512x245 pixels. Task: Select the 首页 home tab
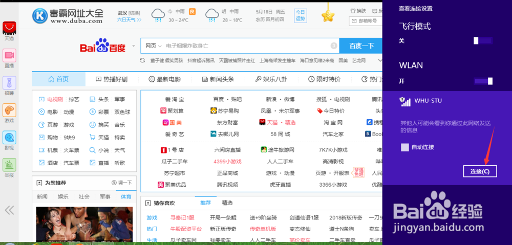point(58,79)
